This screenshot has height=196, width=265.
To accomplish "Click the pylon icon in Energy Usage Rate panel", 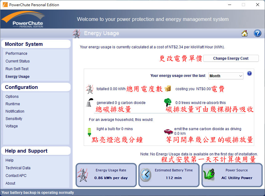I will [82, 175].
